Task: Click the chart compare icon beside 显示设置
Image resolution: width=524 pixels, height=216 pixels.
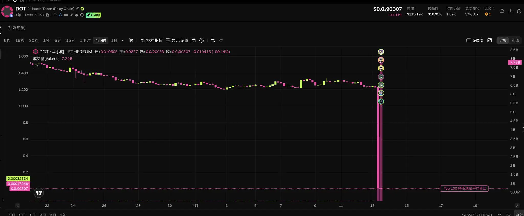Action: pyautogui.click(x=194, y=40)
